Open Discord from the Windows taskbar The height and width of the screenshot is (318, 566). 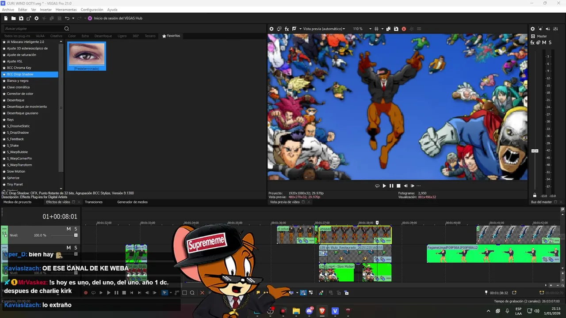[x=310, y=311]
